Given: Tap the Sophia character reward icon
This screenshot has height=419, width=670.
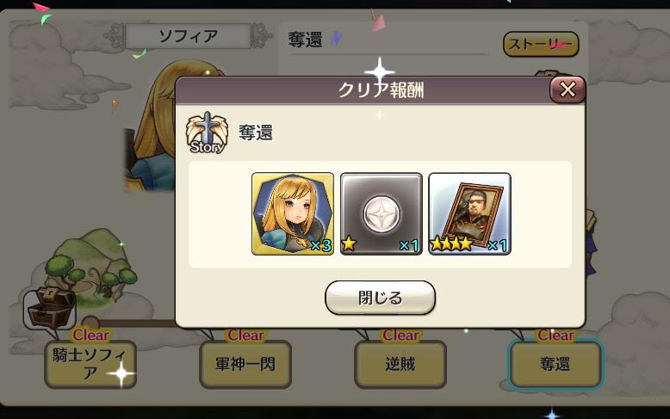Looking at the screenshot, I should [x=293, y=213].
